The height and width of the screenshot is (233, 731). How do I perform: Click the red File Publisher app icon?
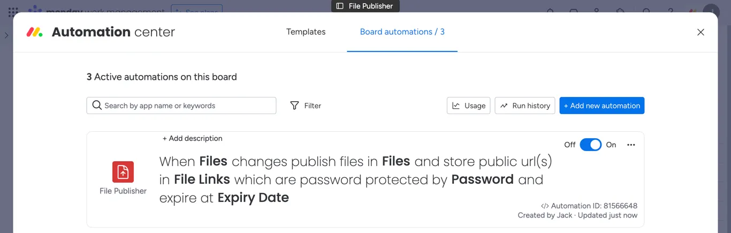click(x=123, y=172)
